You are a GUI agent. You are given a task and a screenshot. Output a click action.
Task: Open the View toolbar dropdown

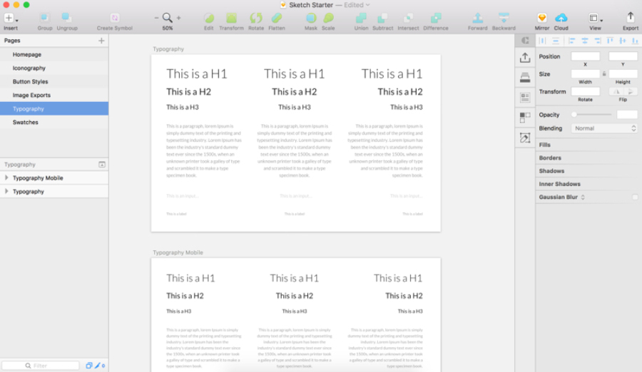click(x=595, y=18)
